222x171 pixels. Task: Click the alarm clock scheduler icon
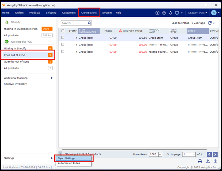coord(177,13)
